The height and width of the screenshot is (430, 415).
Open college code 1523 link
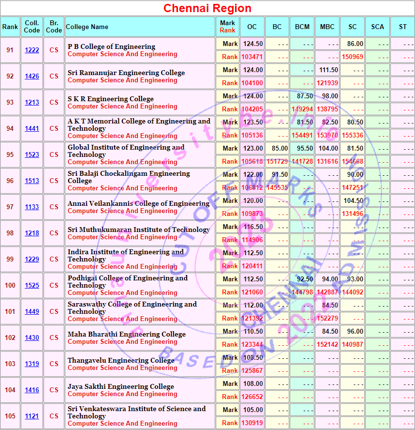32,154
